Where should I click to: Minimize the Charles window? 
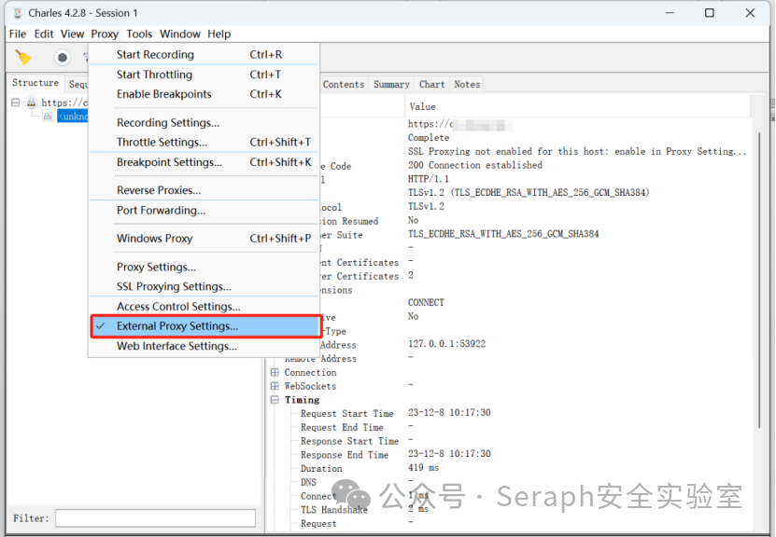[x=670, y=13]
